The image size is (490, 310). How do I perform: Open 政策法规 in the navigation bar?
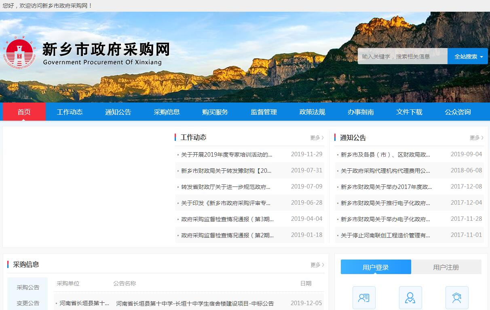click(312, 112)
